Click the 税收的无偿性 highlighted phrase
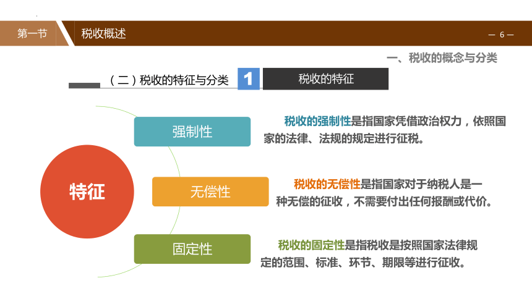The width and height of the screenshot is (532, 299). click(327, 184)
